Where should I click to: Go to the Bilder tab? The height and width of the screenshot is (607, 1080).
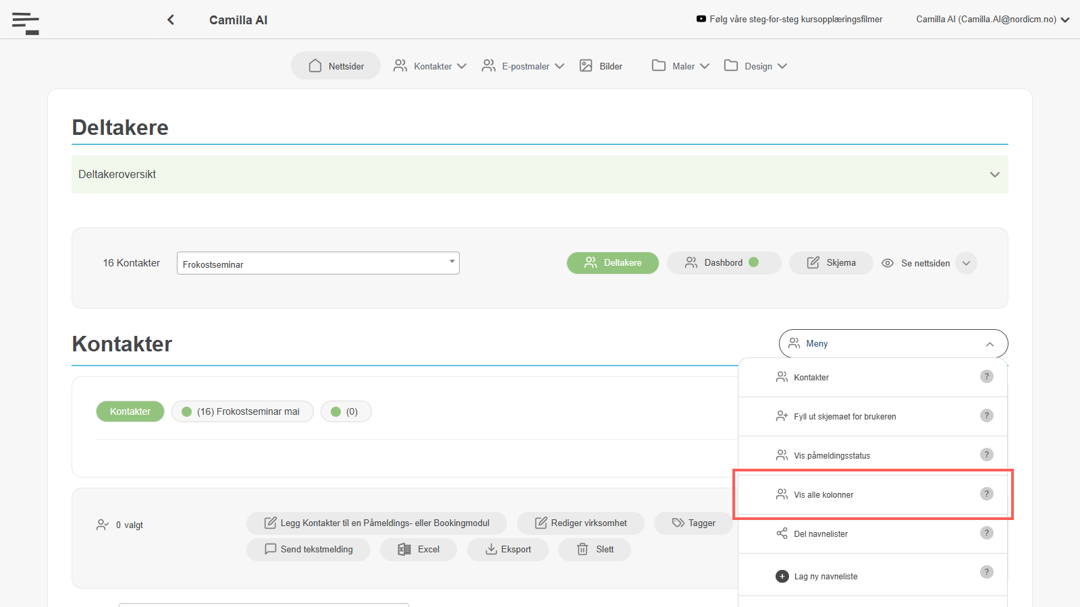tap(601, 65)
